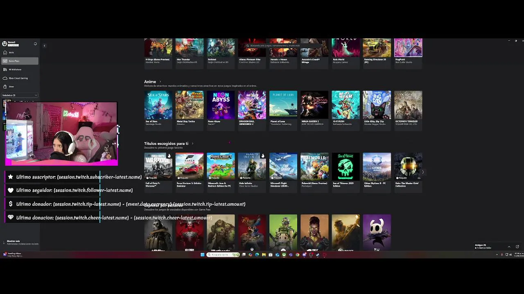Open the Riot Games tile in bottom row
The image size is (524, 294).
[x=314, y=232]
